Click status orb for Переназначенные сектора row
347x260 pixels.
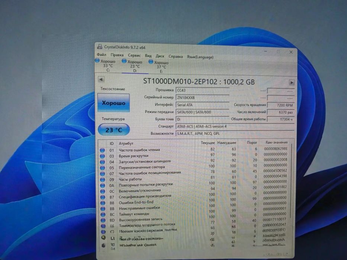(x=102, y=168)
